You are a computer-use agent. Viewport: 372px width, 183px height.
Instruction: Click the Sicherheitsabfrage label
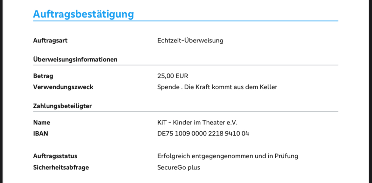[61, 167]
